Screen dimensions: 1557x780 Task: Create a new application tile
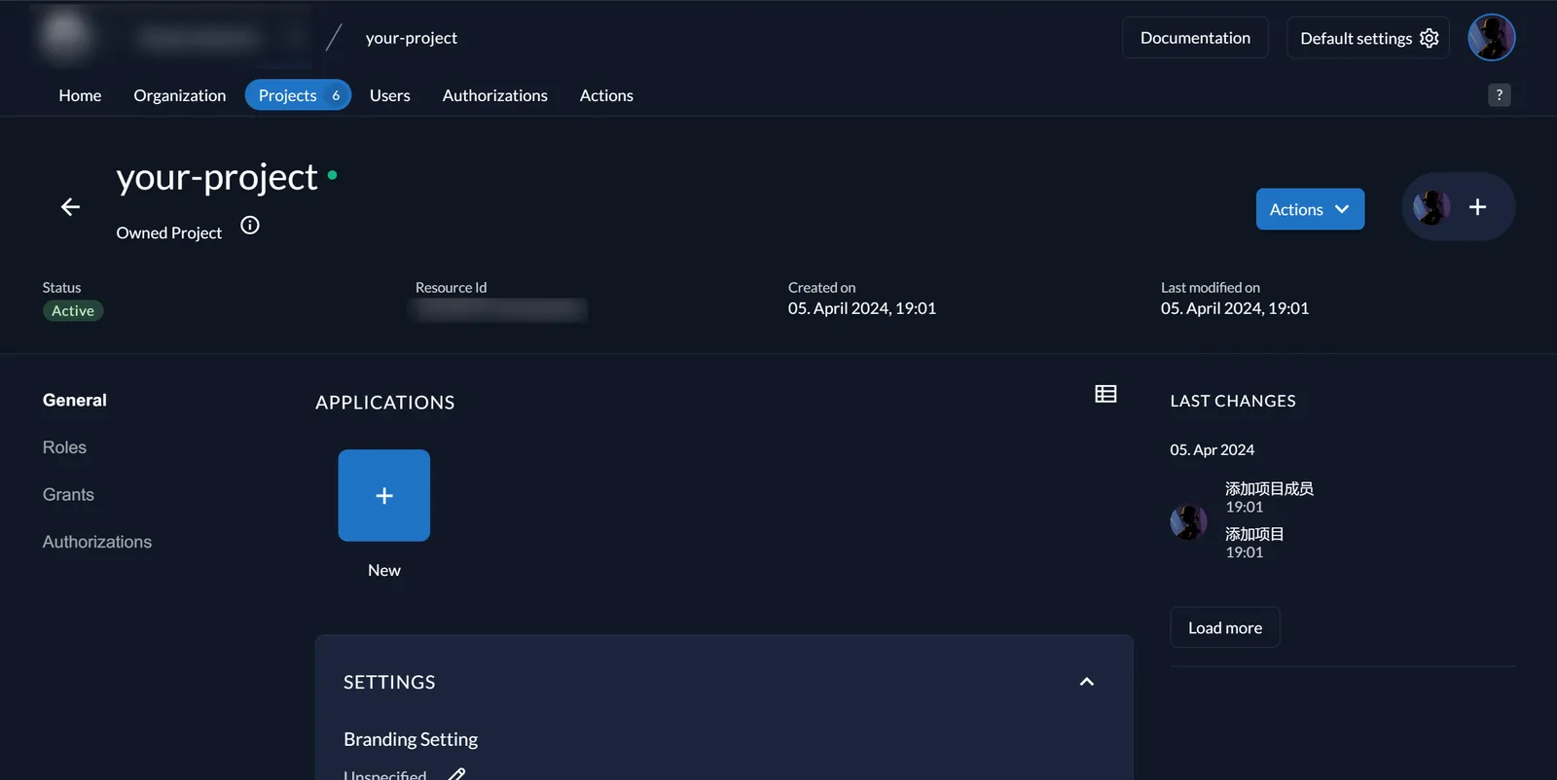[x=384, y=495]
